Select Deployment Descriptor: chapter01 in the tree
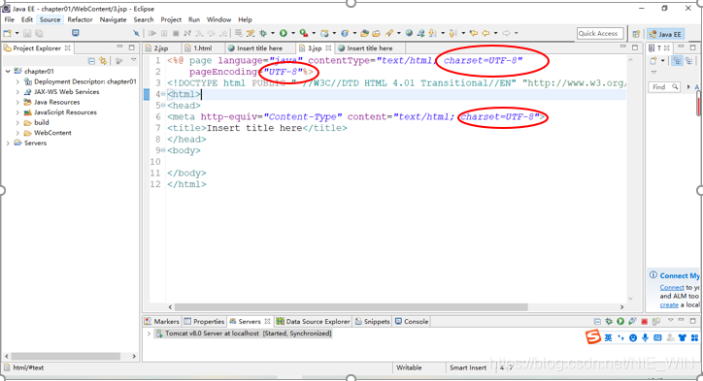Viewport: 703px width, 381px height. (x=81, y=81)
